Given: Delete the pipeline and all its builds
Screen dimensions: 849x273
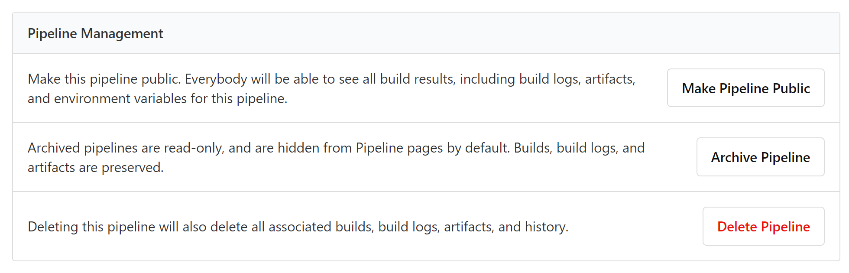Looking at the screenshot, I should point(763,226).
